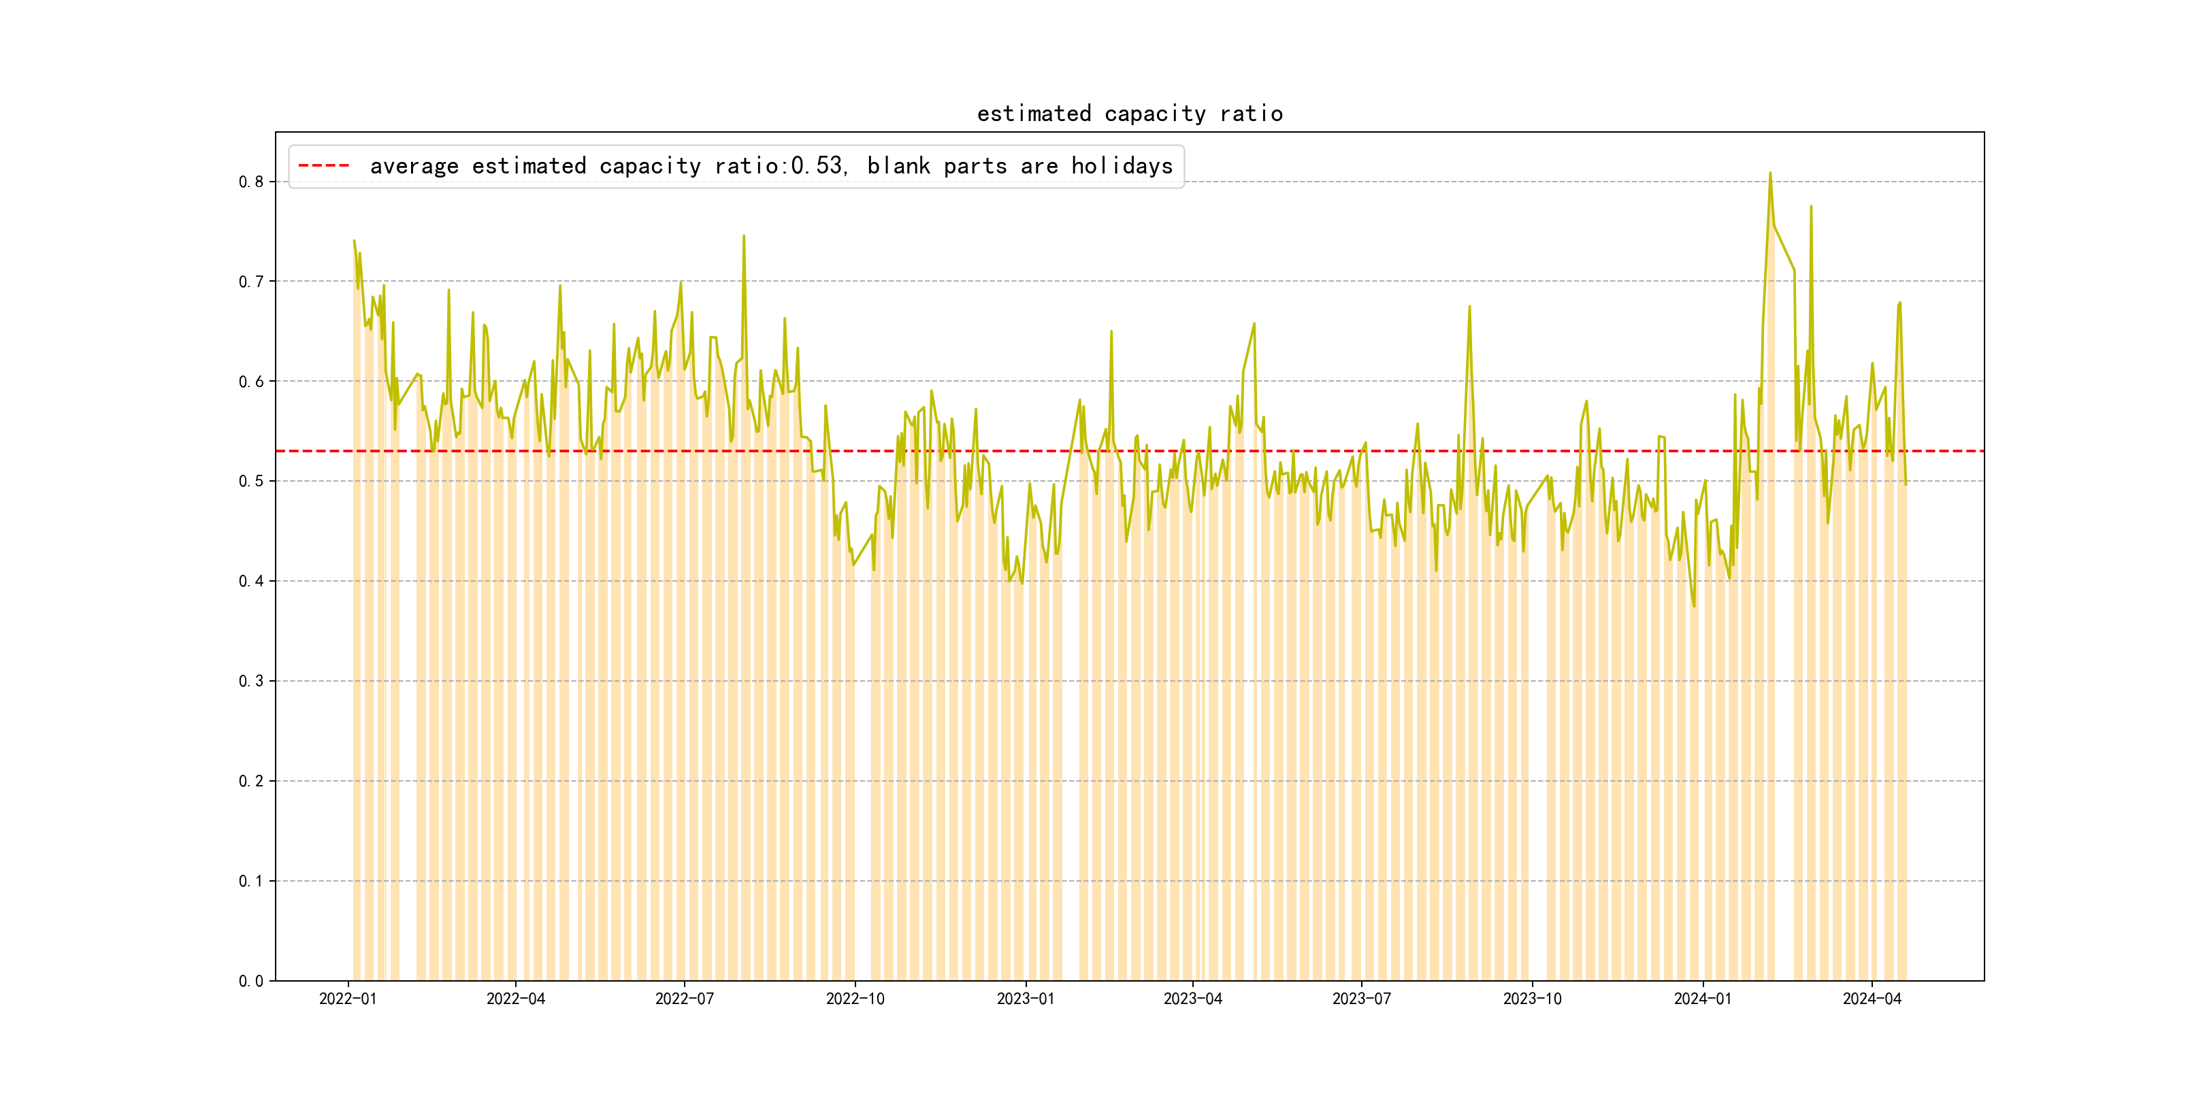Click the 2022-01 x-axis label
This screenshot has width=2205, height=1102.
click(x=348, y=999)
